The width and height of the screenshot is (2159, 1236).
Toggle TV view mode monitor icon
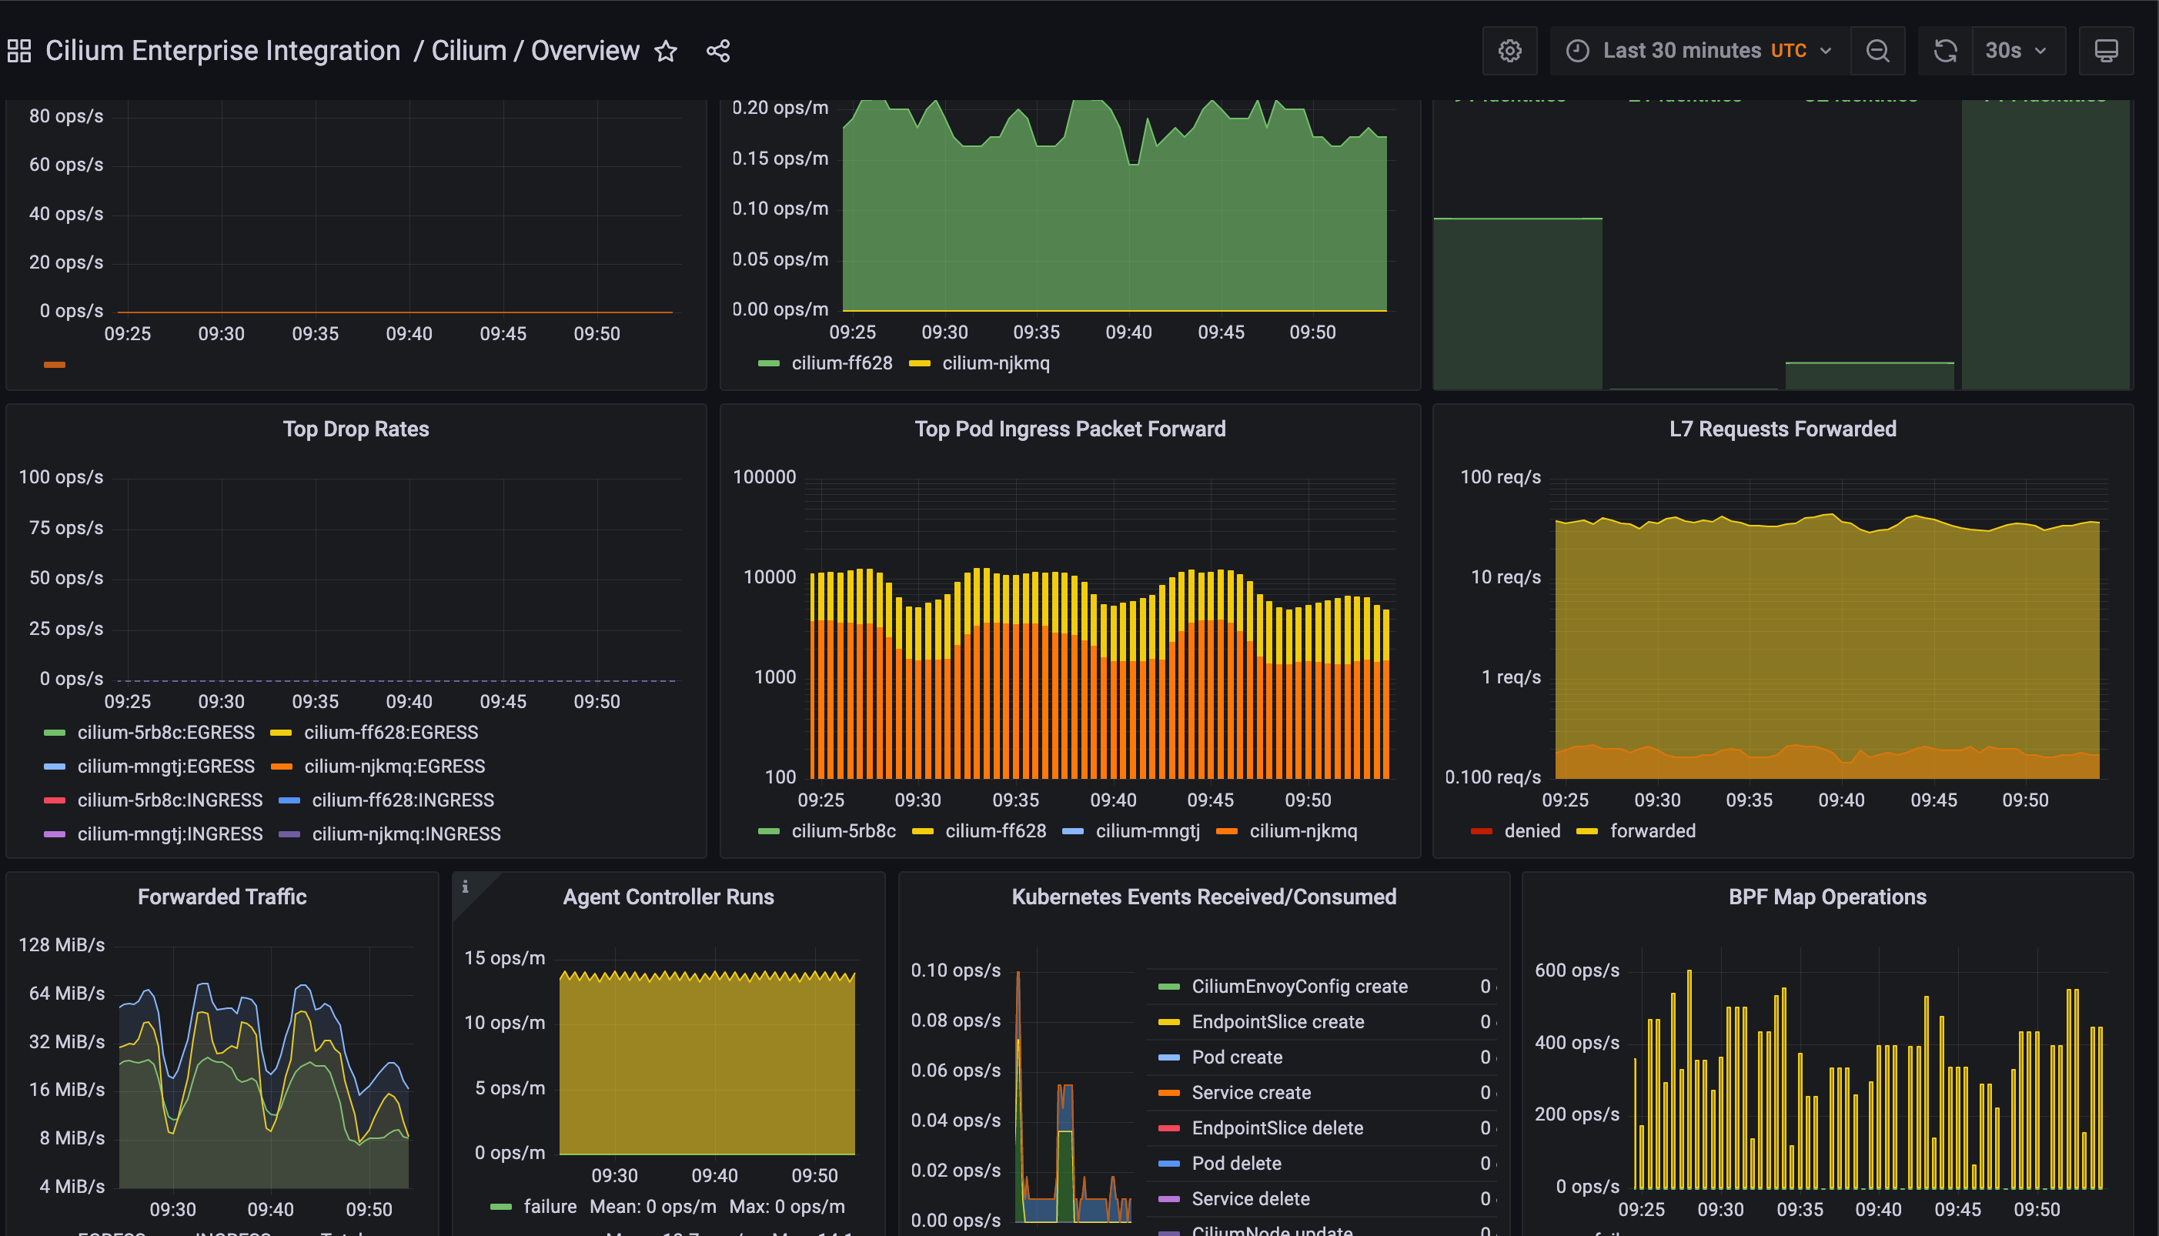(2106, 51)
